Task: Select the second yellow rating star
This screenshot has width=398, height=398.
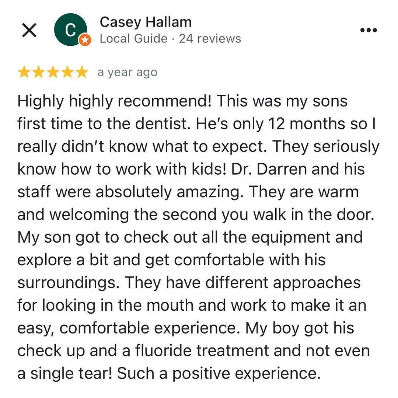Action: (x=39, y=72)
